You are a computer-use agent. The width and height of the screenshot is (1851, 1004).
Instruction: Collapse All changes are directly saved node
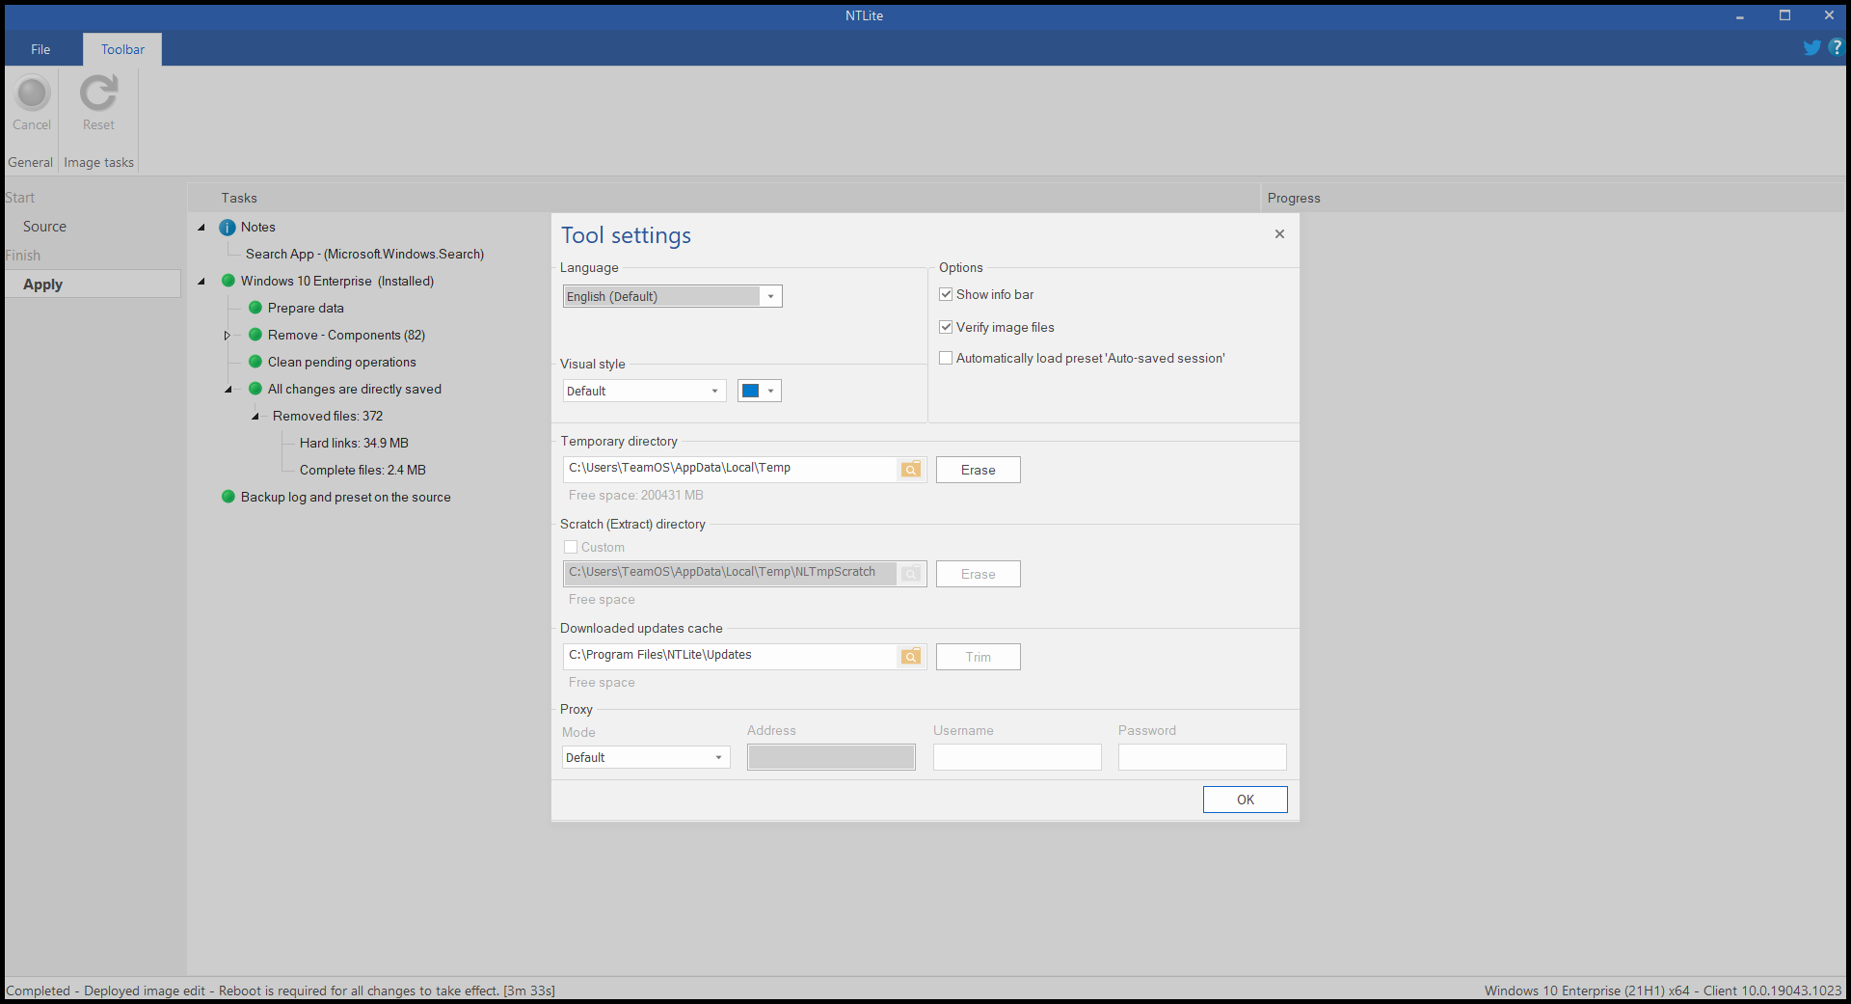click(x=228, y=390)
